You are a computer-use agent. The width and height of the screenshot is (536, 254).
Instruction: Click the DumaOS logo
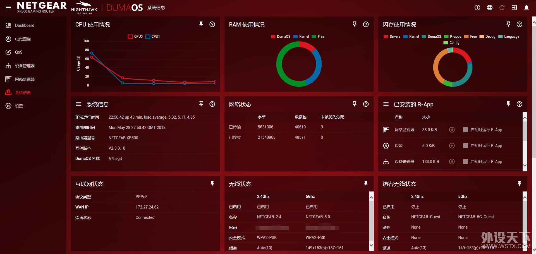pos(125,8)
